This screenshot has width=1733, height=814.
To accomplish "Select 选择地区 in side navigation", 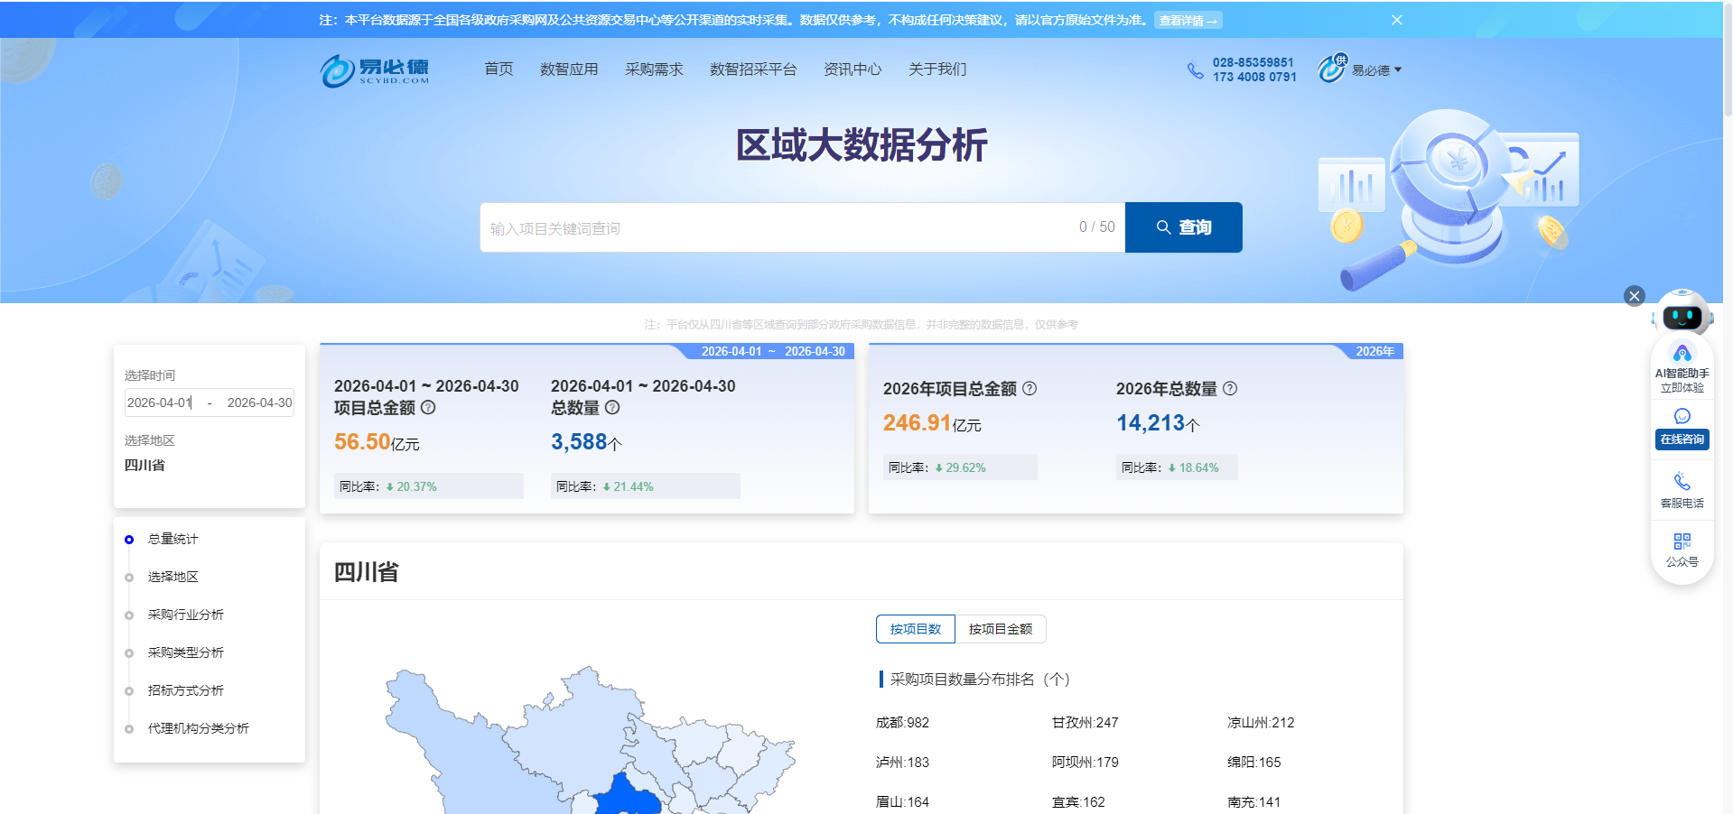I will [172, 577].
